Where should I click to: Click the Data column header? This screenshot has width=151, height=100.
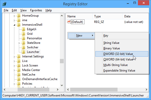(x=136, y=16)
